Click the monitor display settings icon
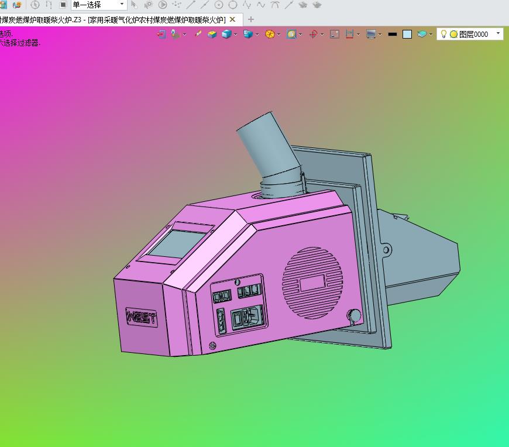 point(371,34)
